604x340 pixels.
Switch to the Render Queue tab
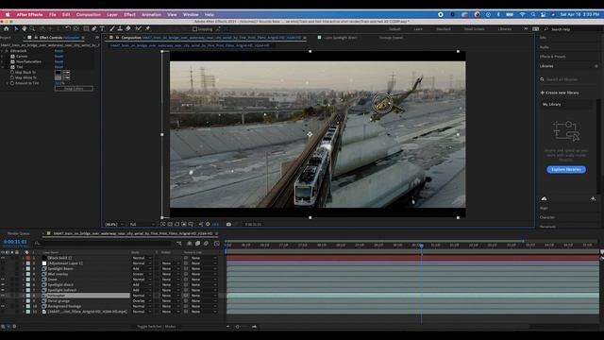pos(19,233)
